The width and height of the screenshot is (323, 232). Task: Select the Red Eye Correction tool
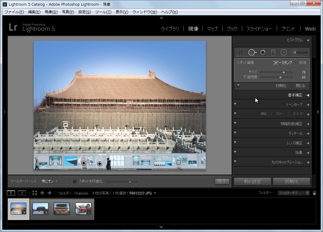click(x=263, y=53)
